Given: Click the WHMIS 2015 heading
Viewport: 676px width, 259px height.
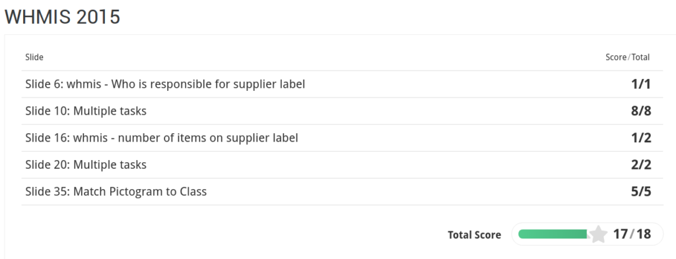Looking at the screenshot, I should [63, 17].
